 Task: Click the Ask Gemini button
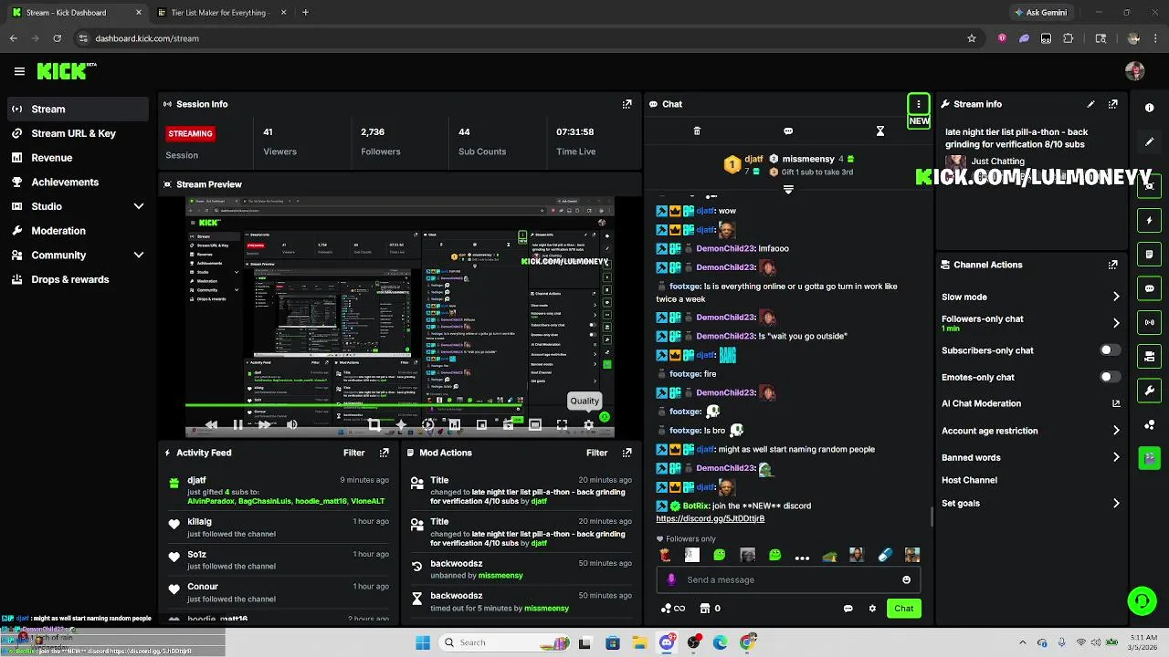coord(1040,13)
